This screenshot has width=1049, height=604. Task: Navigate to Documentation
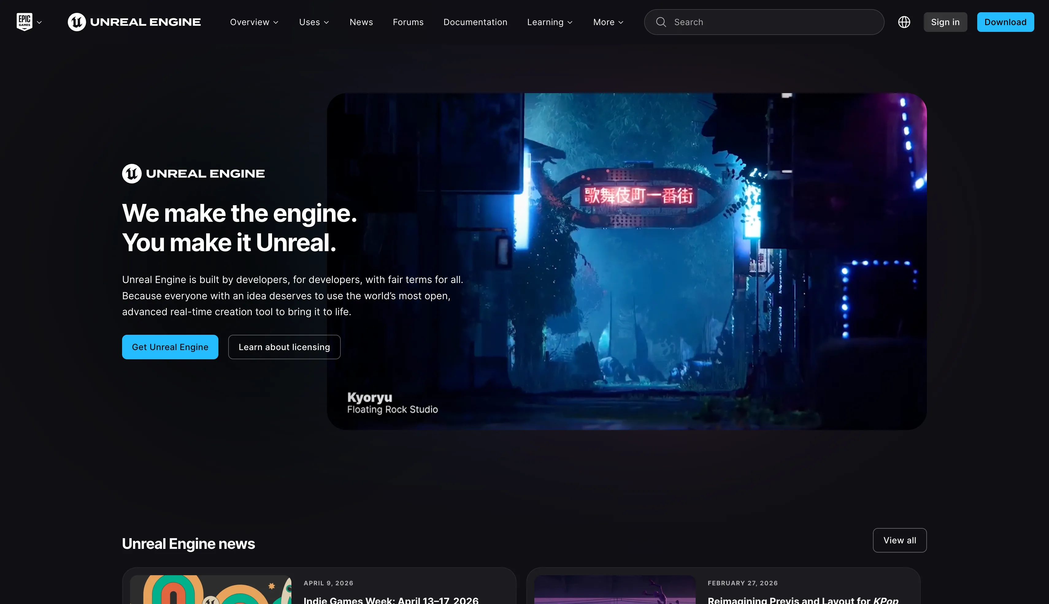pyautogui.click(x=475, y=22)
